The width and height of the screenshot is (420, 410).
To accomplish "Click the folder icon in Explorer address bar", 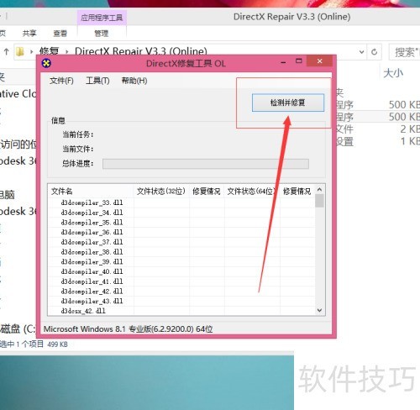I will pos(20,52).
